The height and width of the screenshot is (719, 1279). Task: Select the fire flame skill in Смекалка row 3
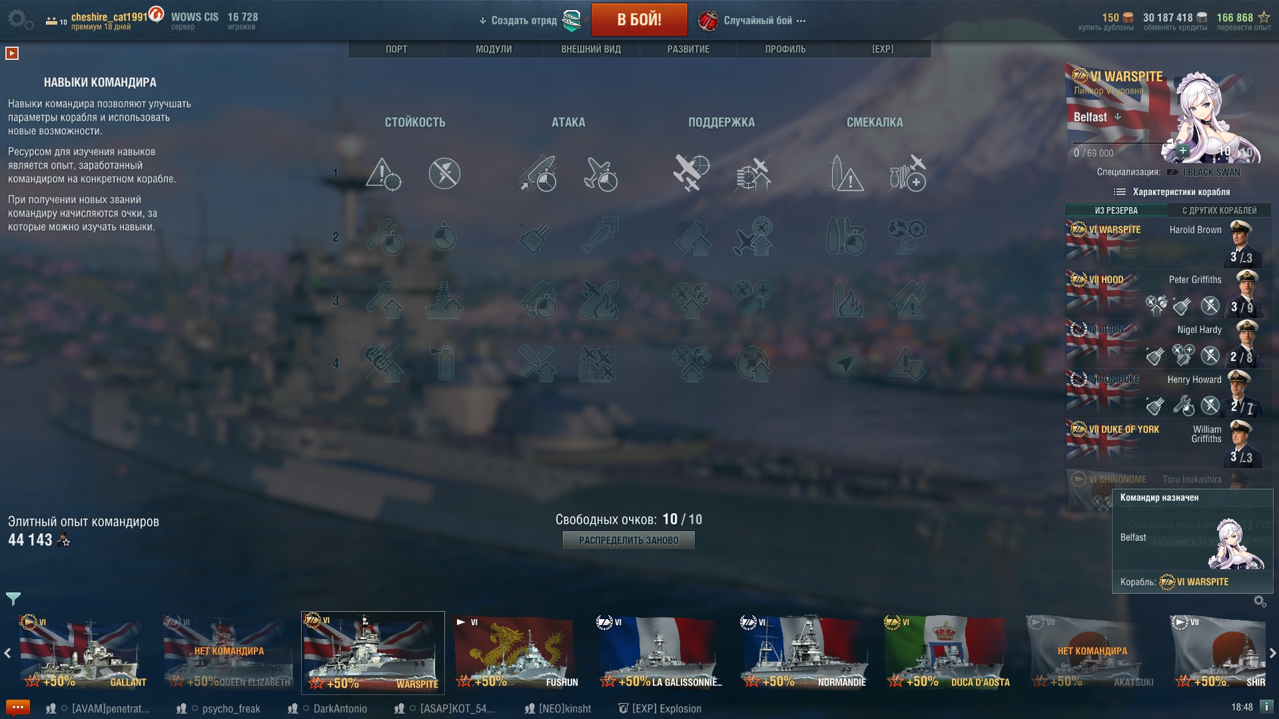click(x=848, y=300)
